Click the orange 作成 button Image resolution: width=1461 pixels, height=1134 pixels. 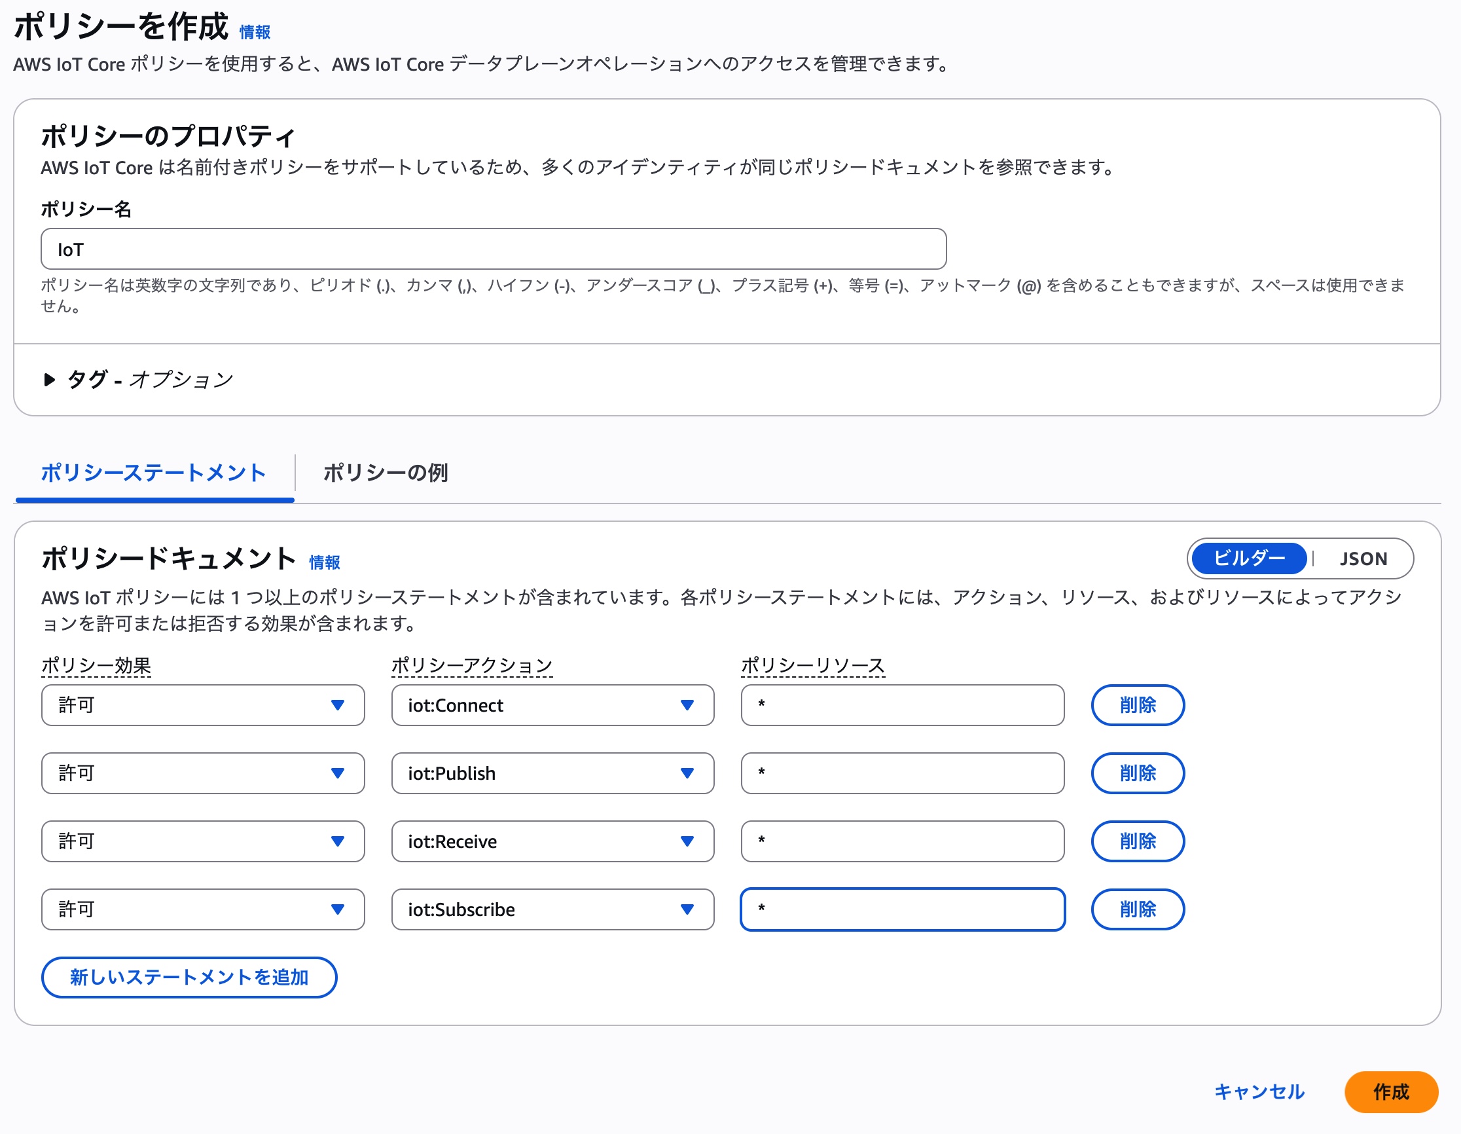coord(1391,1093)
